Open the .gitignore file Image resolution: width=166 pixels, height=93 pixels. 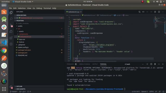click(39, 45)
